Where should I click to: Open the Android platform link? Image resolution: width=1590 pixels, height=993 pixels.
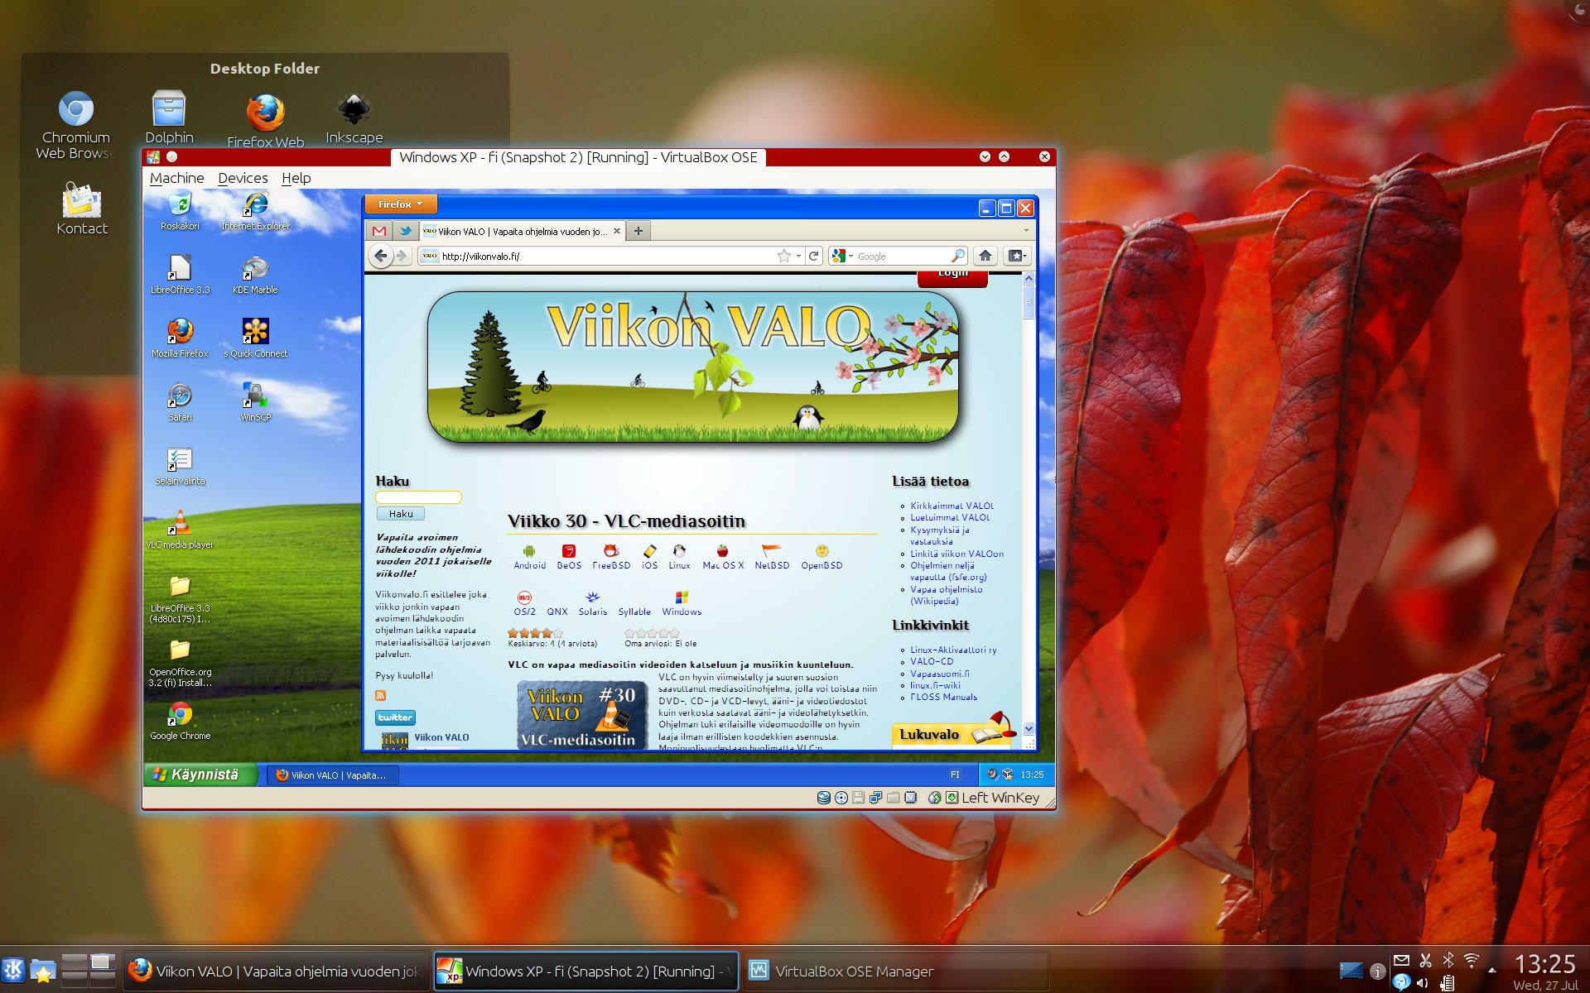click(529, 558)
